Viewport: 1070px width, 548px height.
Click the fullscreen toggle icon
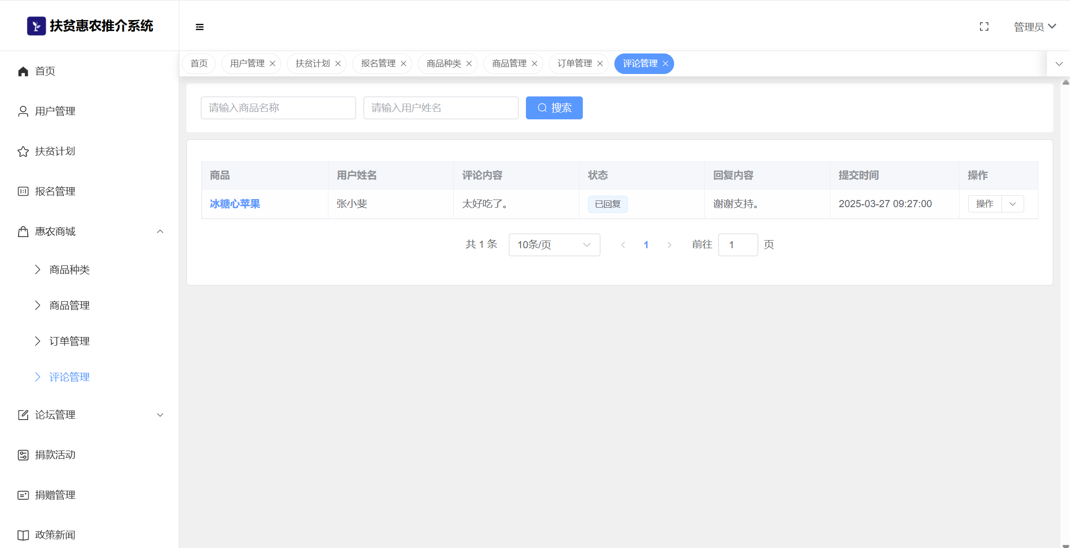click(984, 27)
